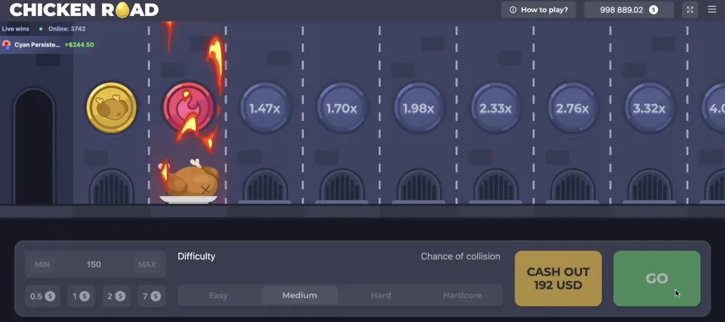
Task: Click the gold chicken coin
Action: click(111, 108)
